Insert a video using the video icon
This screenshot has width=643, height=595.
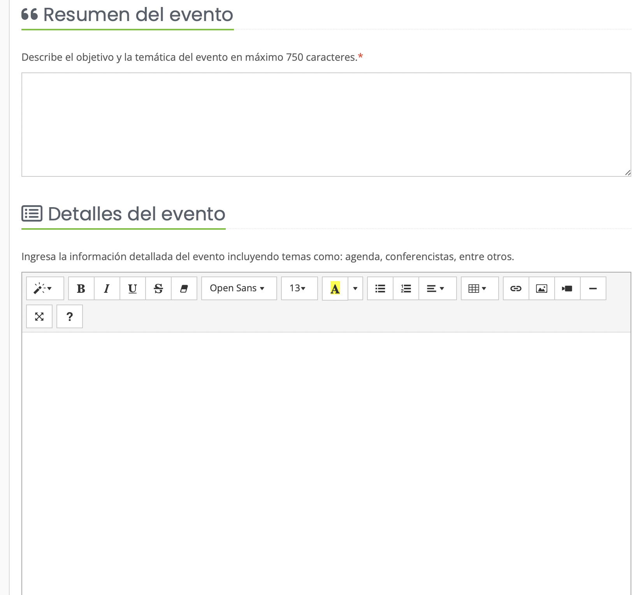[x=567, y=289]
